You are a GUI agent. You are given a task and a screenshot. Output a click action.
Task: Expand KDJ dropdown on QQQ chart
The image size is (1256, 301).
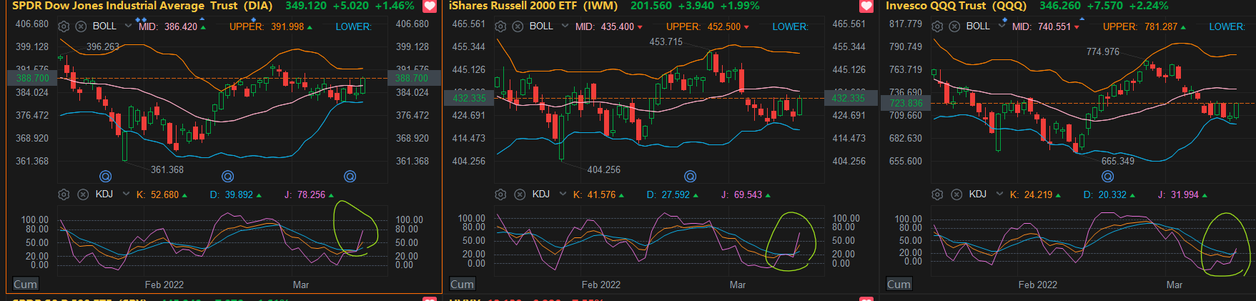click(x=999, y=194)
